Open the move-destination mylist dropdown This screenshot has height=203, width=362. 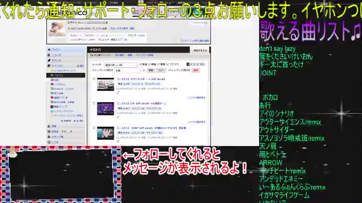[128, 70]
